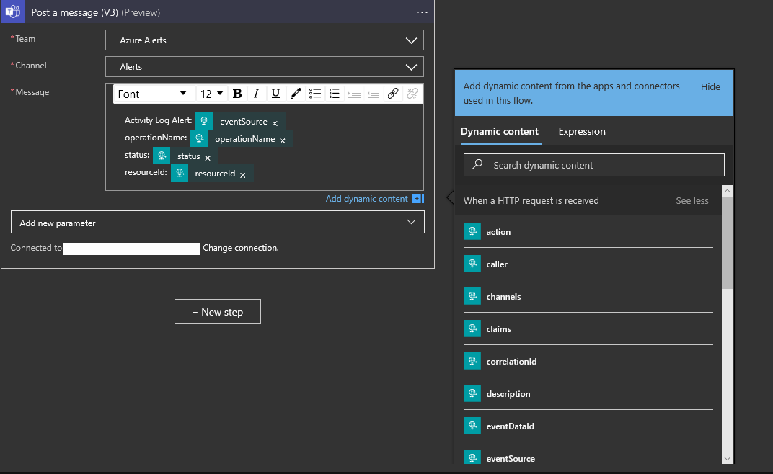This screenshot has height=474, width=773.
Task: Insert the action dynamic content
Action: click(x=588, y=231)
